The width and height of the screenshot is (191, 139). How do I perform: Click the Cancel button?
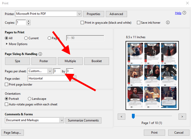[179, 133]
